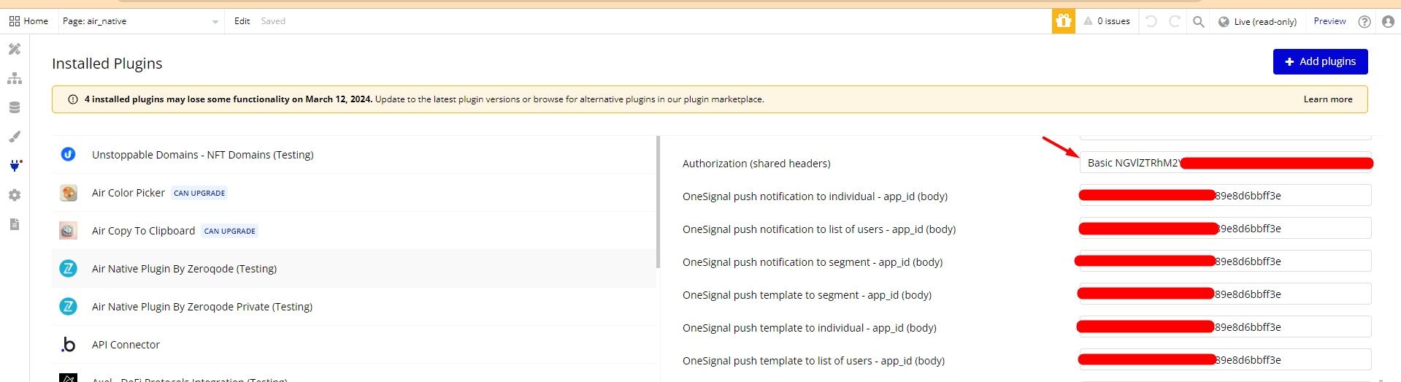Open the Design tab icon in sidebar
Image resolution: width=1401 pixels, height=382 pixels.
pos(15,49)
